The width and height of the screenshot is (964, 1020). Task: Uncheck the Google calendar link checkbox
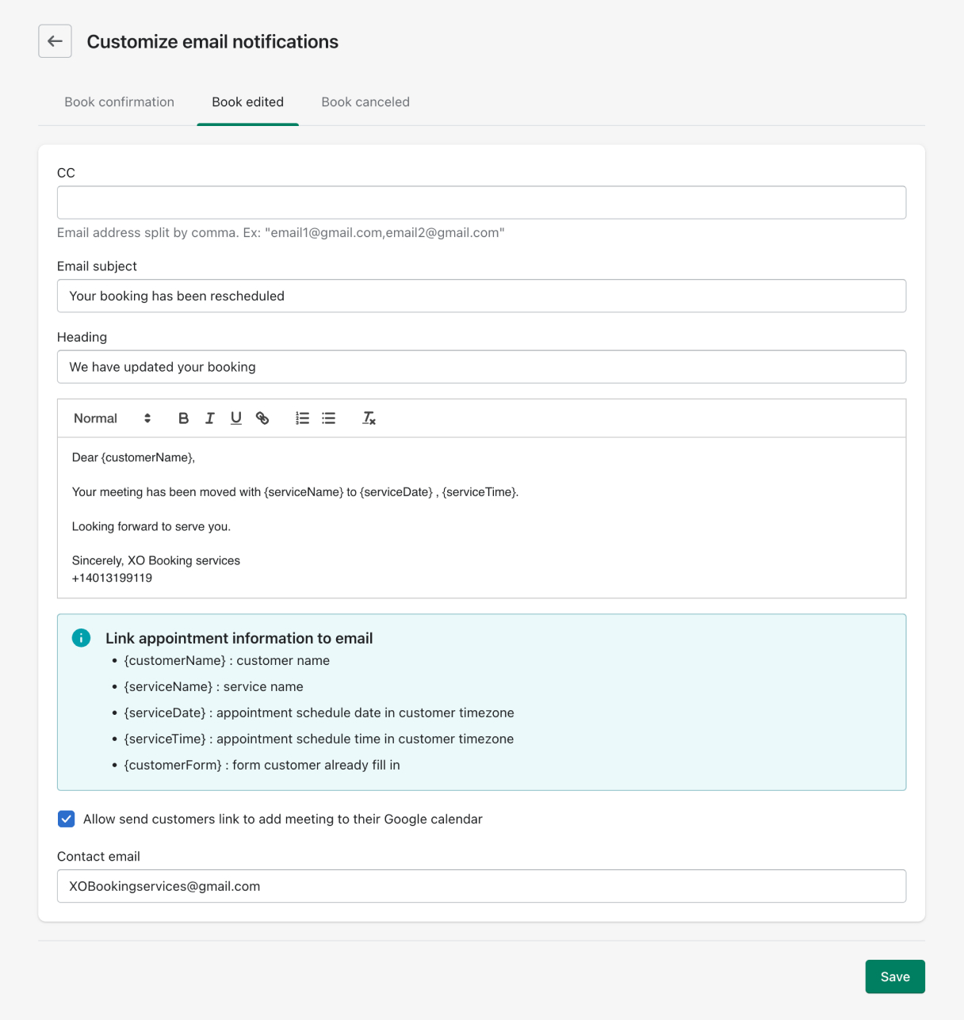click(67, 819)
